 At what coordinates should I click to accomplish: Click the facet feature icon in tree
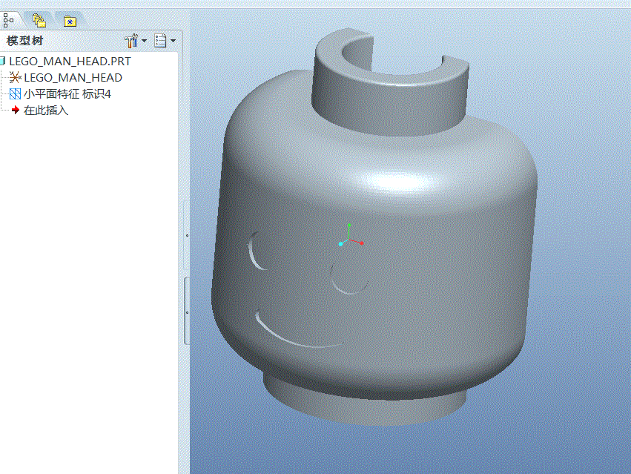15,93
